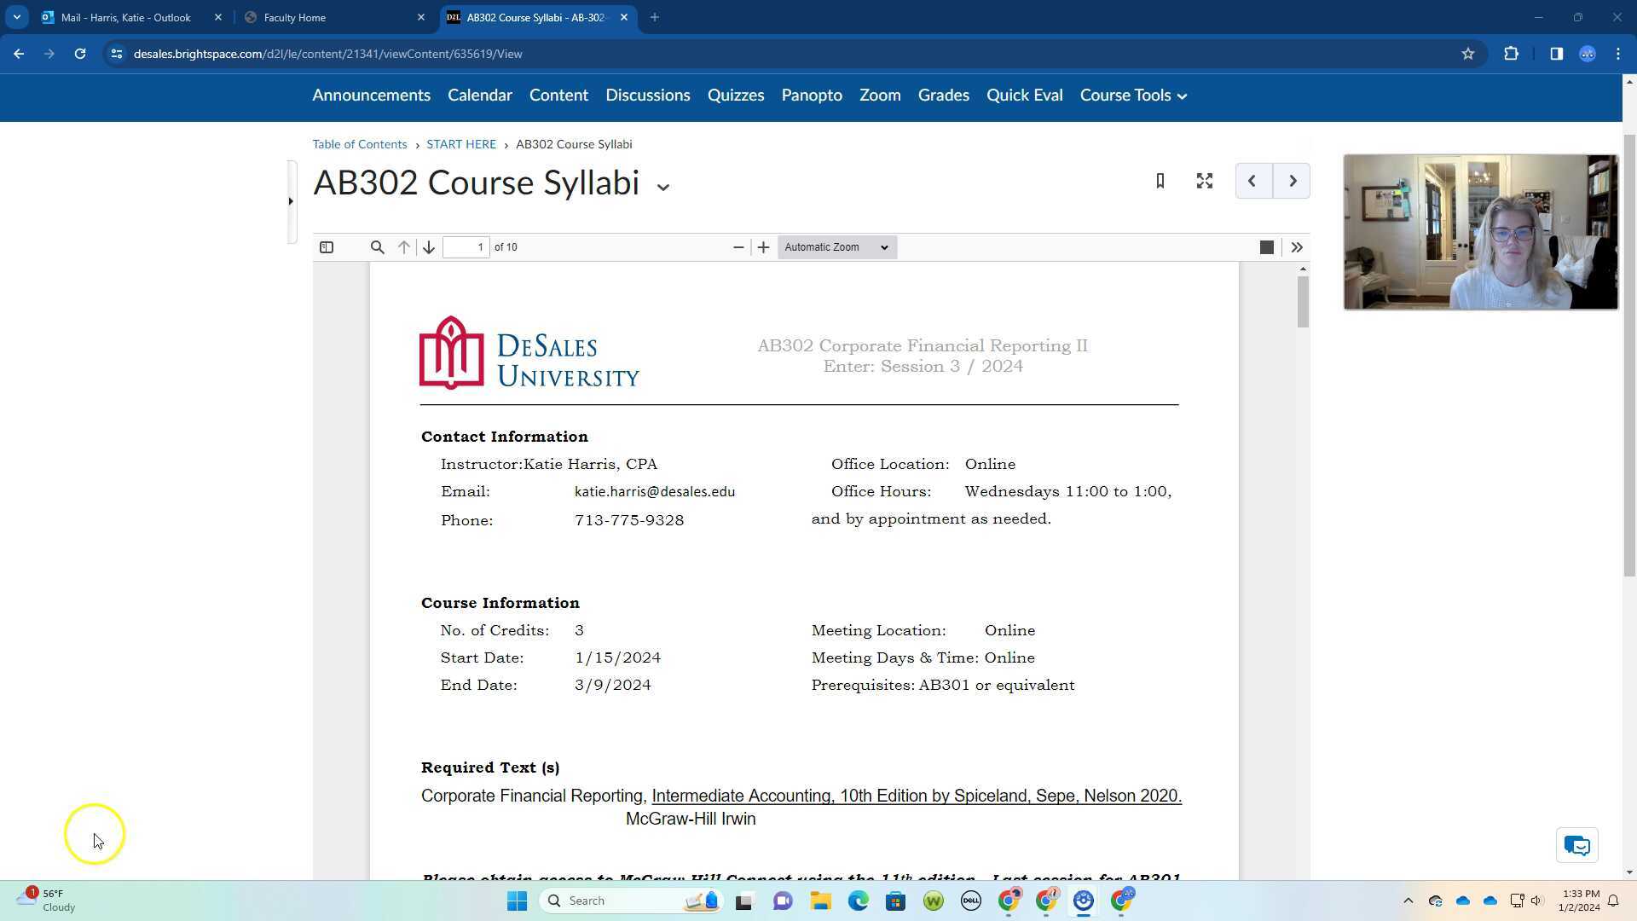Navigate to Table of Contents breadcrumb
The height and width of the screenshot is (921, 1637).
(359, 144)
